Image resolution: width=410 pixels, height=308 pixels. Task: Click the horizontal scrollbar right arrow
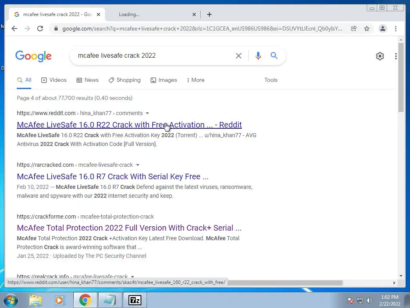pyautogui.click(x=394, y=283)
